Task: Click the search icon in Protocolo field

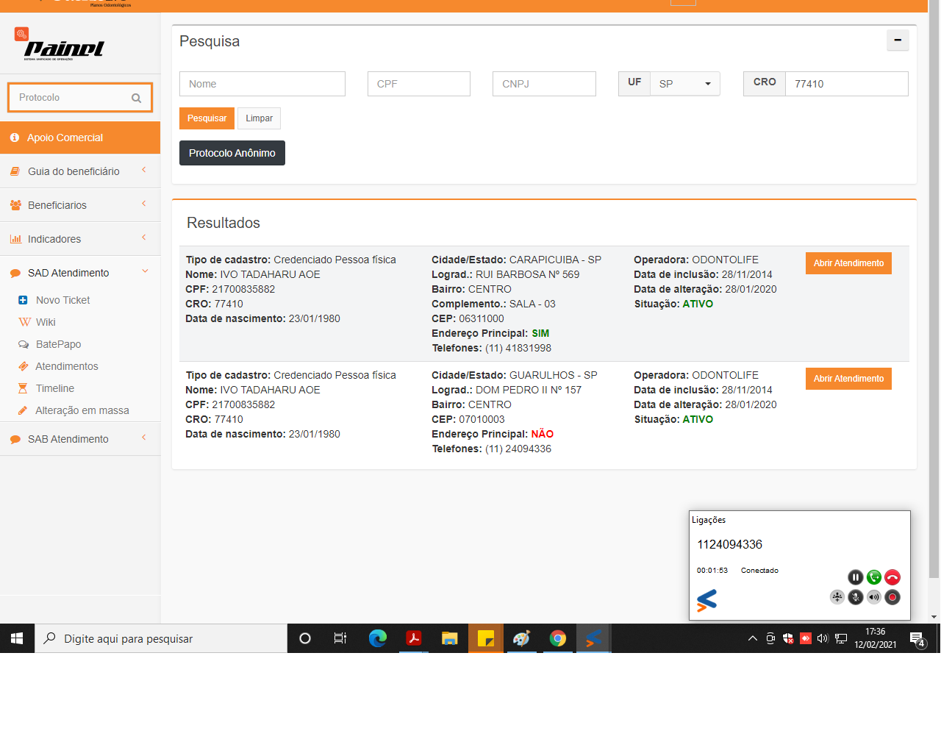Action: coord(136,98)
